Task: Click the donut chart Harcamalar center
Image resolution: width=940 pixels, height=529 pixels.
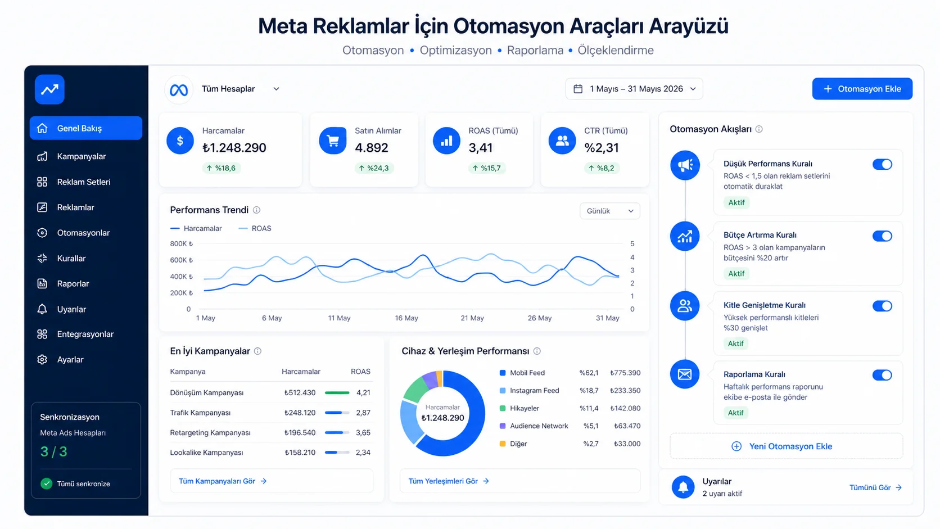Action: click(442, 413)
